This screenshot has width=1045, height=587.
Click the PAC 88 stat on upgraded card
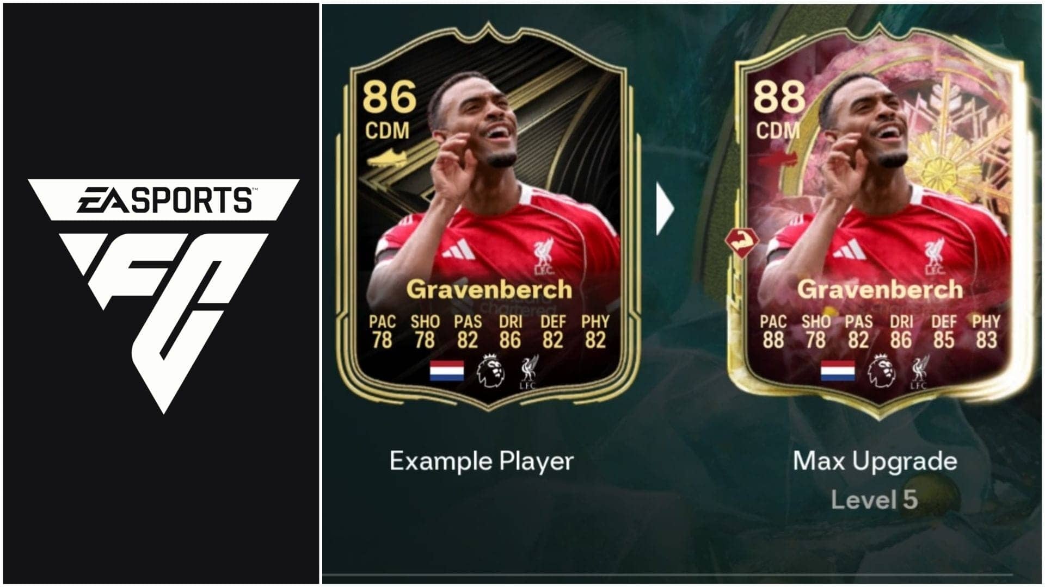click(773, 332)
